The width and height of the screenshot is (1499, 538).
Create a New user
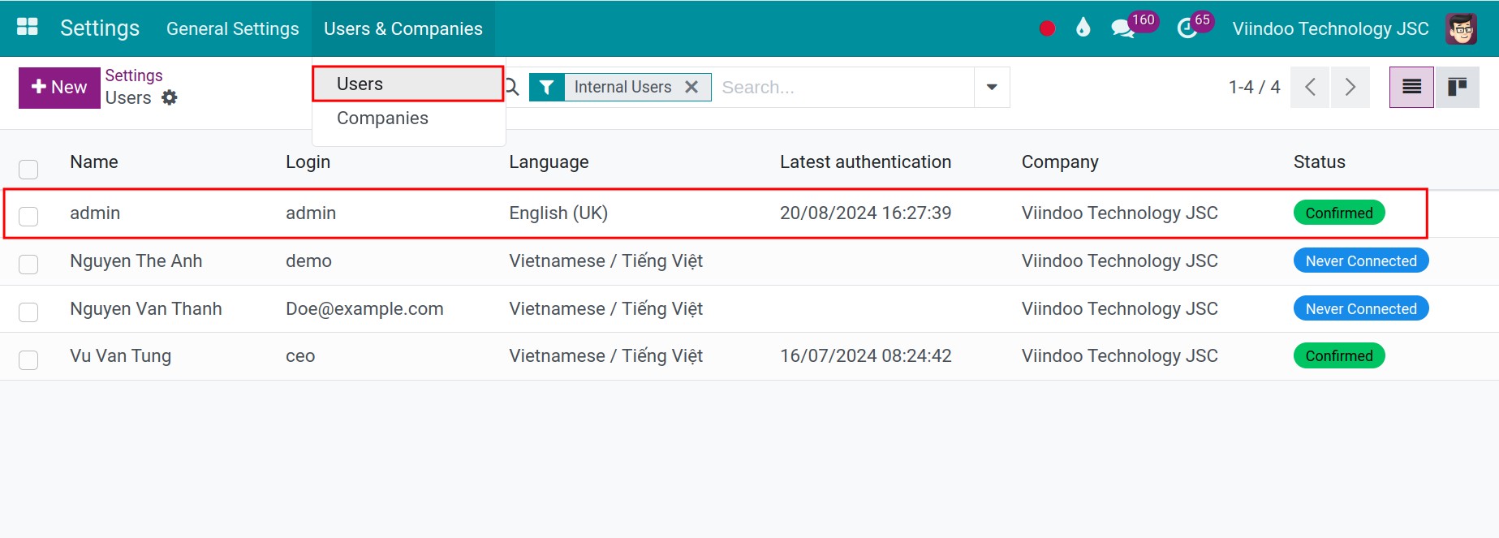tap(59, 87)
